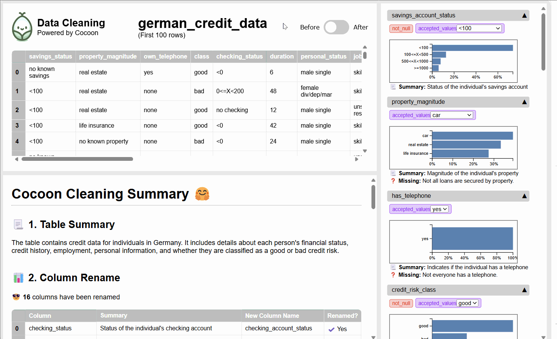Click the not_null tag under savings_account_status
This screenshot has width=557, height=339.
pos(401,28)
